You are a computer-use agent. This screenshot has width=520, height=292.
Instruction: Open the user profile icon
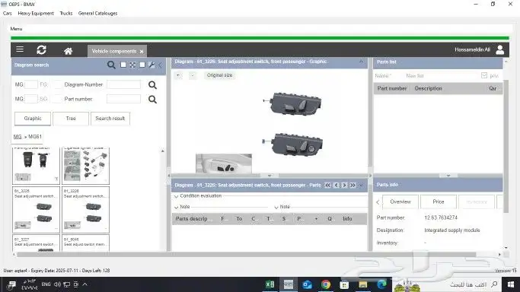tap(499, 50)
